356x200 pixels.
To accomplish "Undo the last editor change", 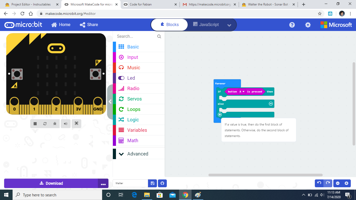I will [x=319, y=183].
